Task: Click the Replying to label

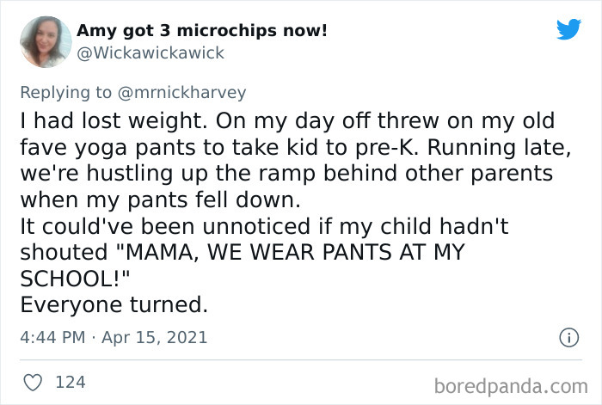Action: click(x=64, y=92)
